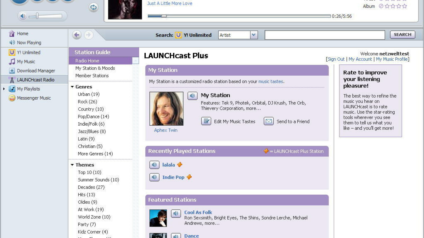Click the forward navigation arrow
The width and height of the screenshot is (424, 238).
click(x=89, y=35)
